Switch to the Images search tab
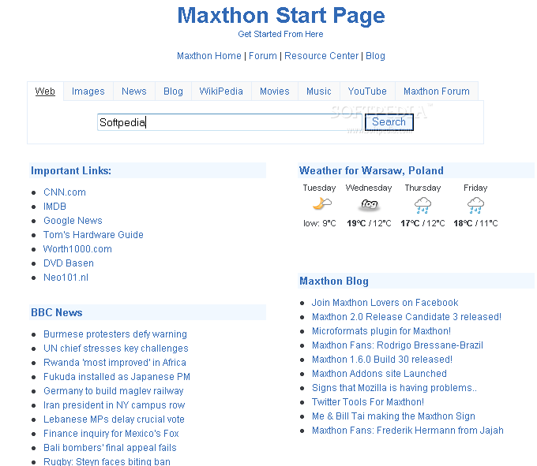The height and width of the screenshot is (466, 537). coord(88,91)
